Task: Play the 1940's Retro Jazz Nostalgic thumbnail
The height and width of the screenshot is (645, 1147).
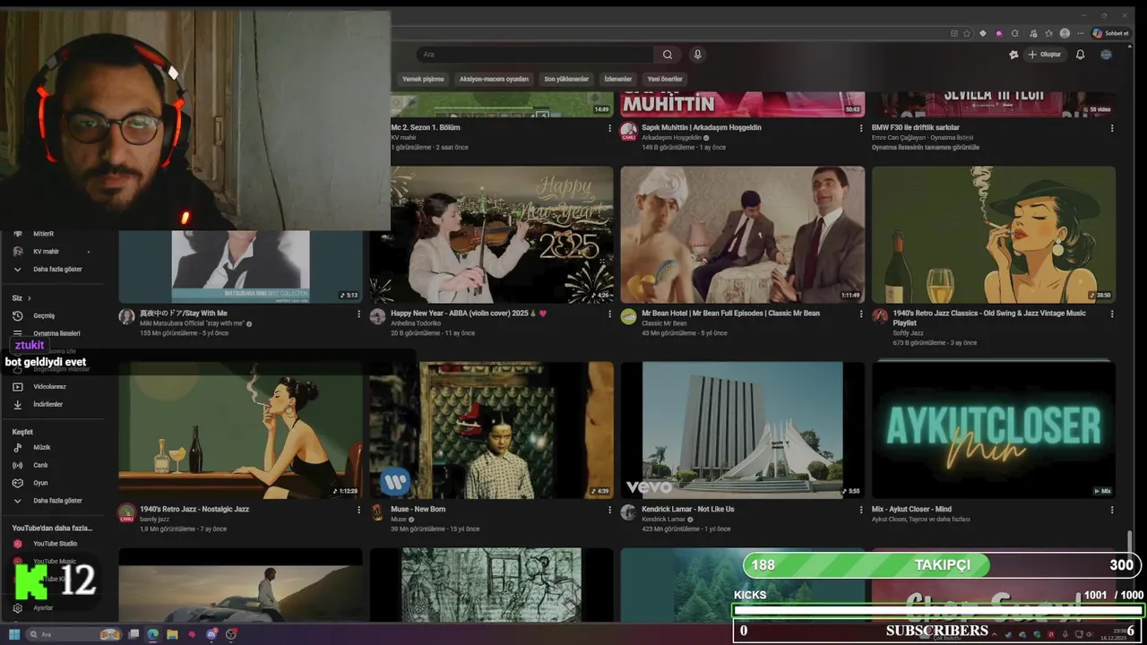Action: 241,430
